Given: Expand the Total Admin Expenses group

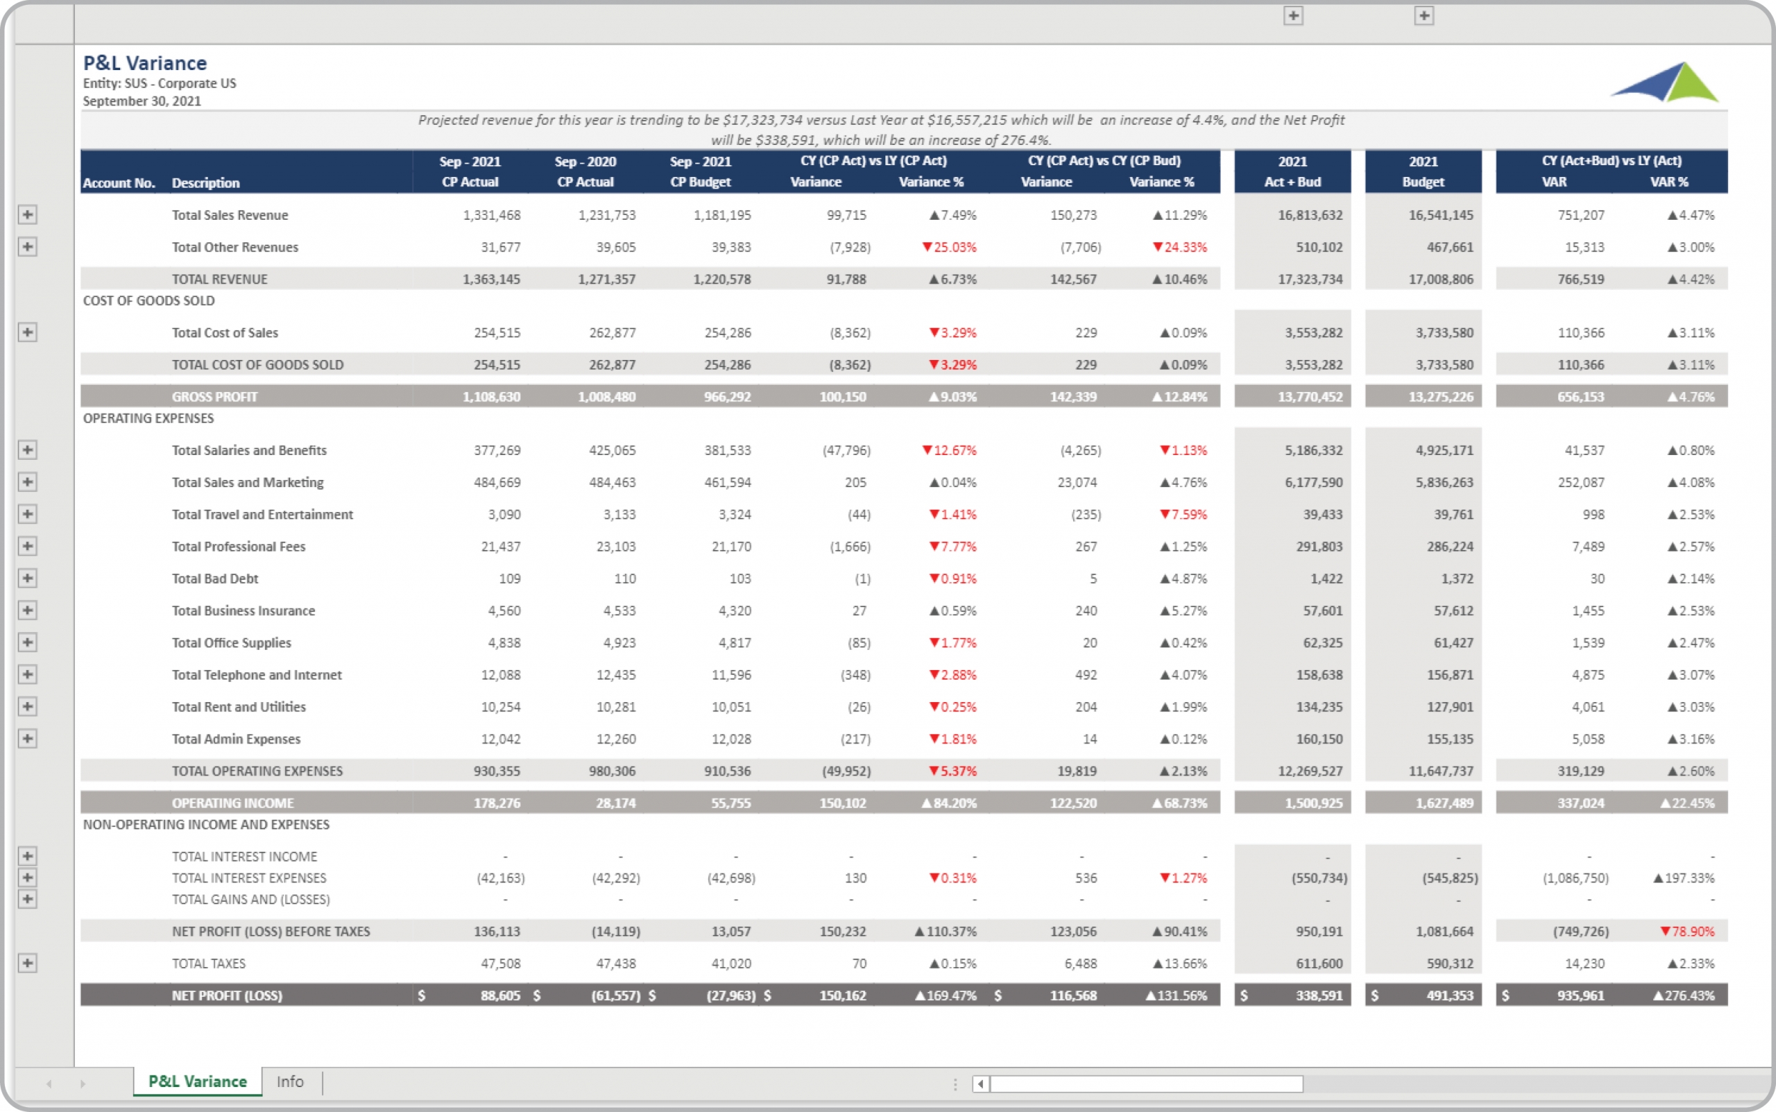Looking at the screenshot, I should click(27, 738).
